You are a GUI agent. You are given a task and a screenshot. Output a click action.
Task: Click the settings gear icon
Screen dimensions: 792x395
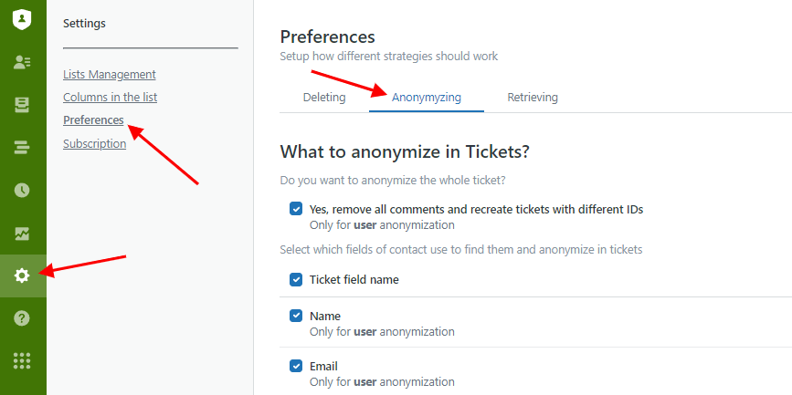point(22,275)
